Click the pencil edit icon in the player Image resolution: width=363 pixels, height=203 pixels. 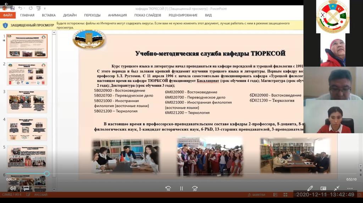point(310,189)
